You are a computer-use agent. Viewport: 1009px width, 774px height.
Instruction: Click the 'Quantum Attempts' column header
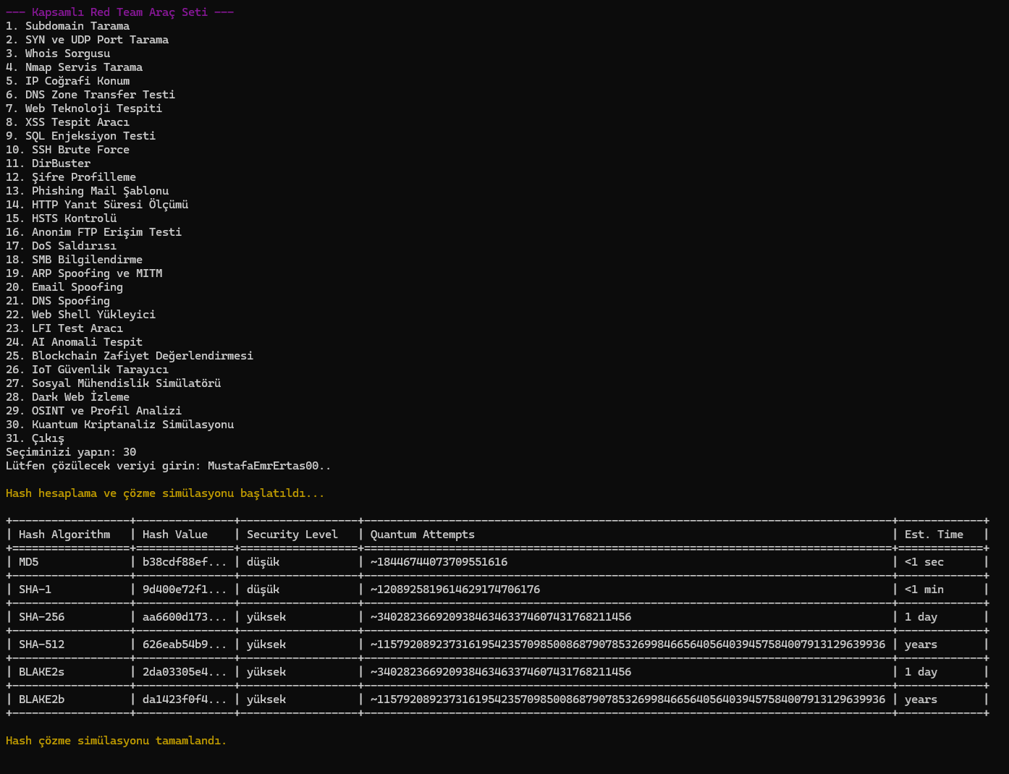pyautogui.click(x=423, y=535)
